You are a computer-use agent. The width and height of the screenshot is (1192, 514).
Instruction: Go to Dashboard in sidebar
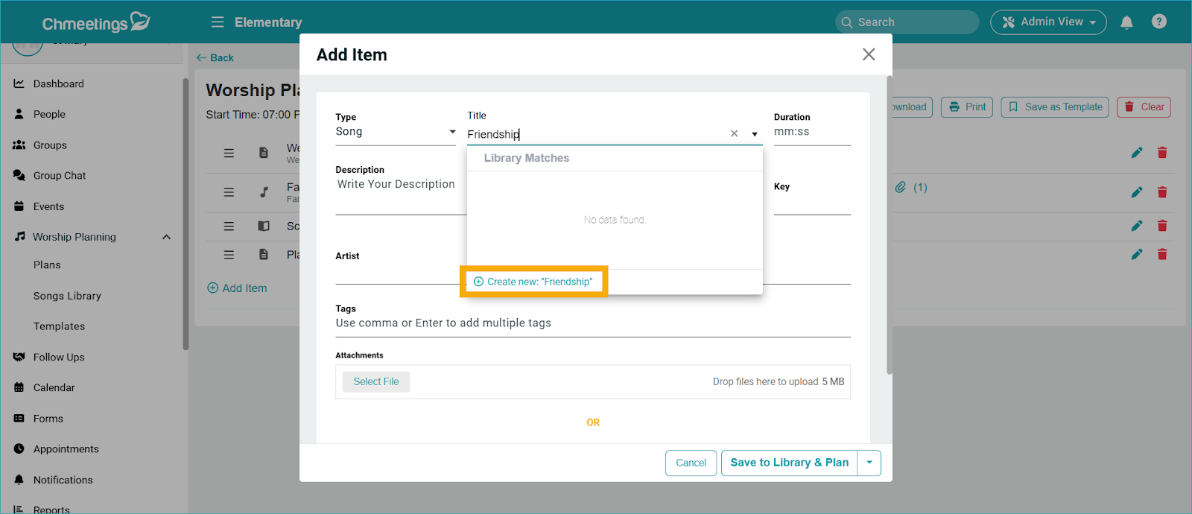pyautogui.click(x=58, y=84)
